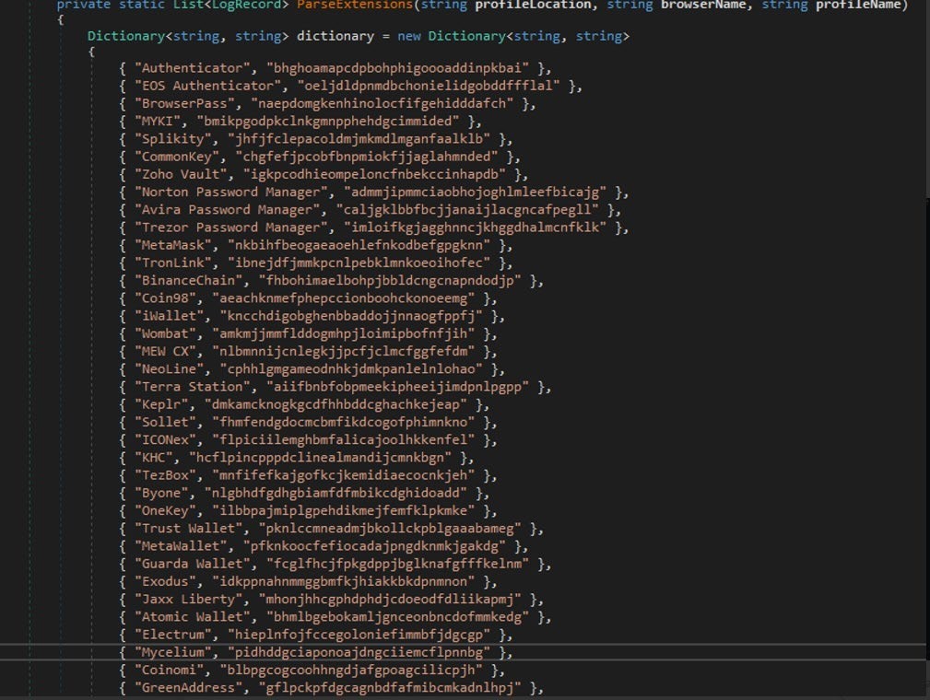This screenshot has height=700, width=930.
Task: Click the "BrowserPass" key string
Action: [x=184, y=104]
